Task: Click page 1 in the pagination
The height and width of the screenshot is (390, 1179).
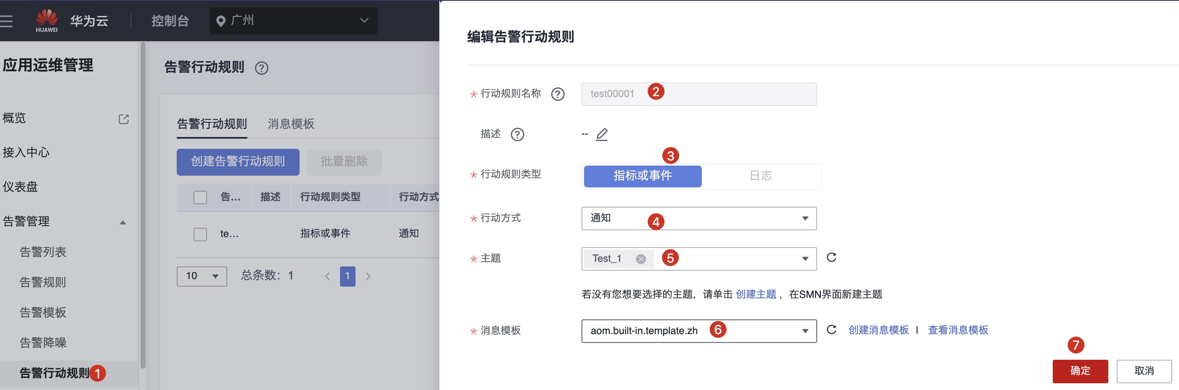Action: tap(348, 276)
